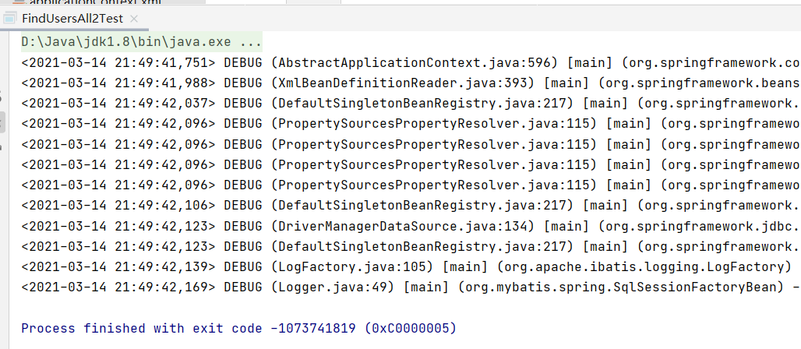Click the timestamp 21:49:41,988
The image size is (801, 349).
pyautogui.click(x=162, y=83)
